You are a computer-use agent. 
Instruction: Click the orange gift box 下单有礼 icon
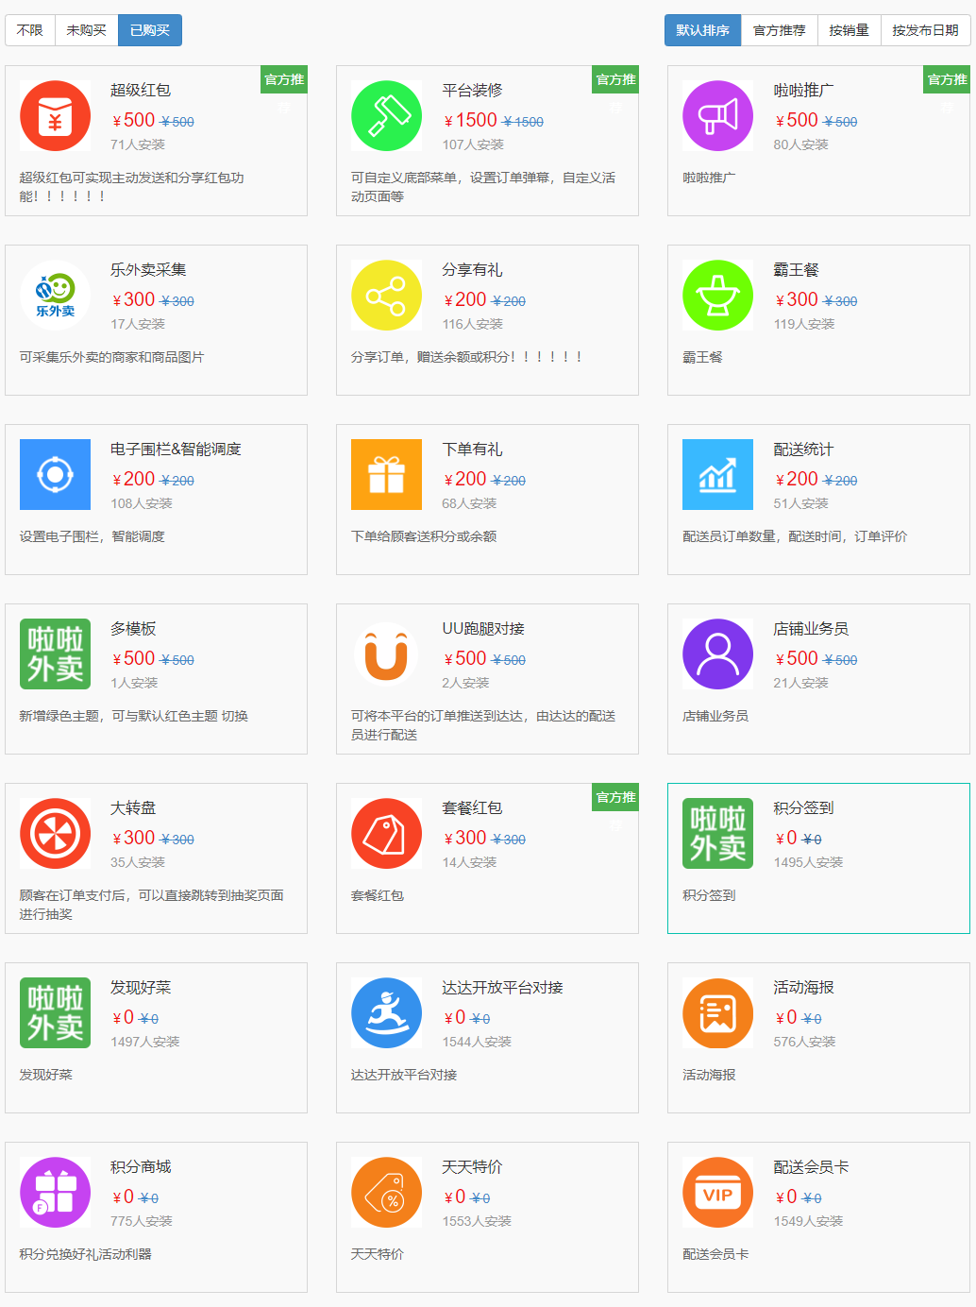coord(386,474)
